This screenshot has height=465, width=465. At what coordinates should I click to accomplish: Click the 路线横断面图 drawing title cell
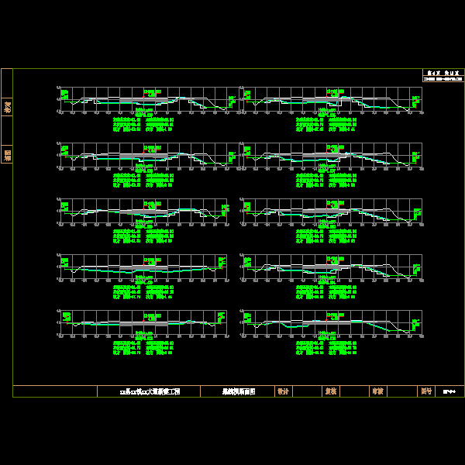pyautogui.click(x=233, y=391)
